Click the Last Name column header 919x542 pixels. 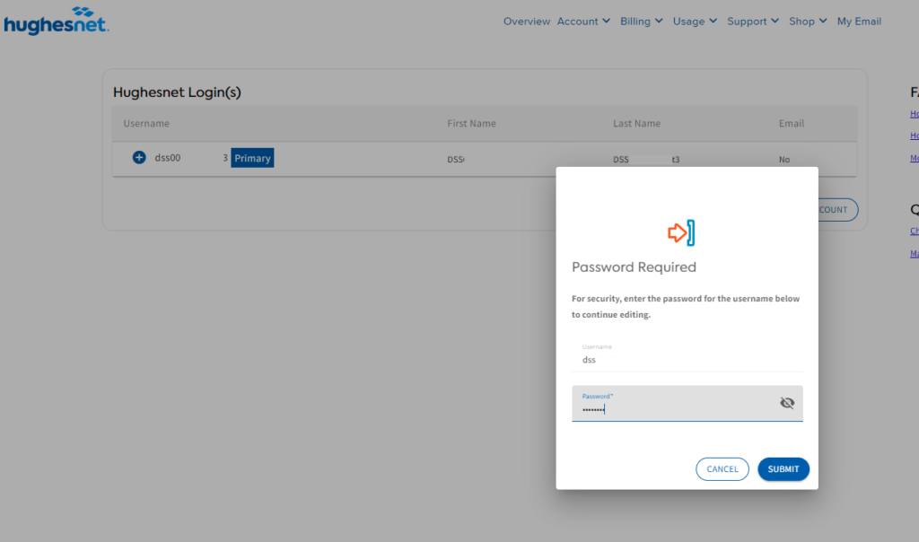click(636, 124)
